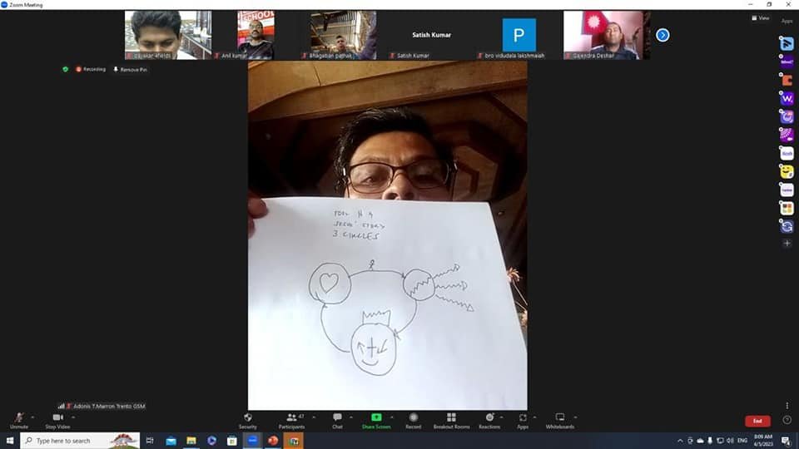799x449 pixels.
Task: Select the Bhagaban pathak video thumbnail
Action: [x=344, y=35]
